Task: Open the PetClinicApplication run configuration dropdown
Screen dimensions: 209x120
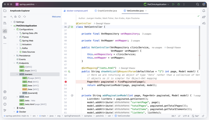Action: click(156, 4)
